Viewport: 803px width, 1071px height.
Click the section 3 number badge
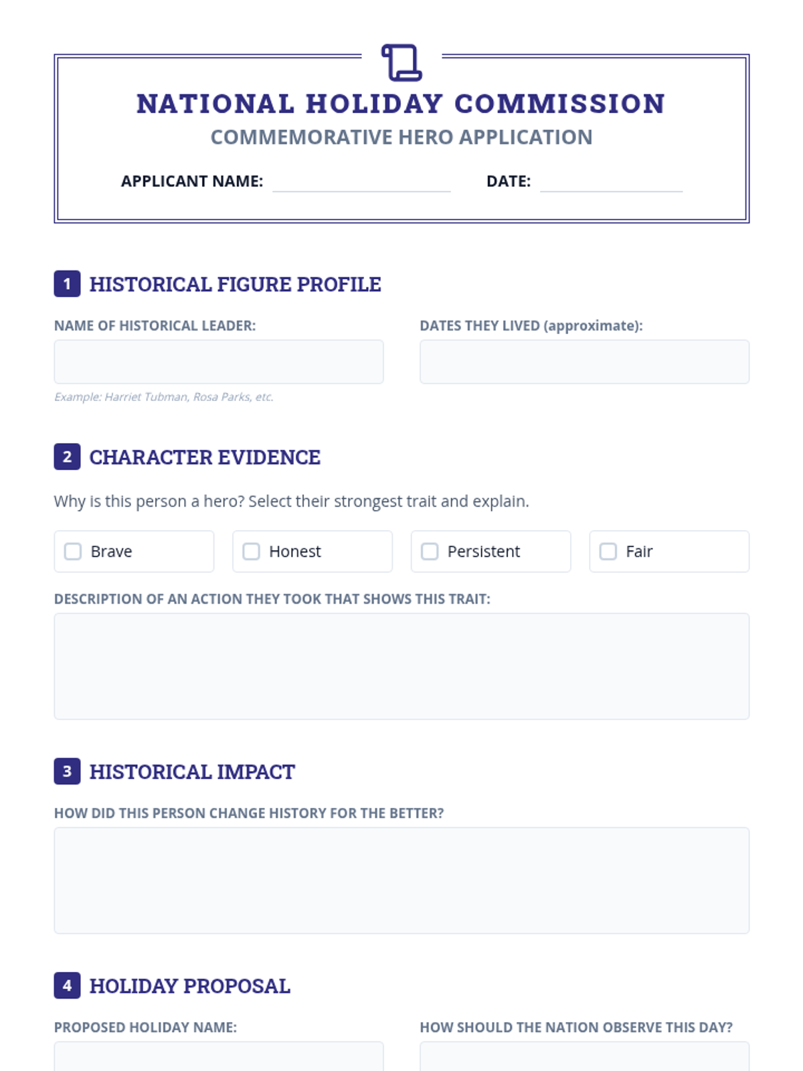click(x=67, y=771)
